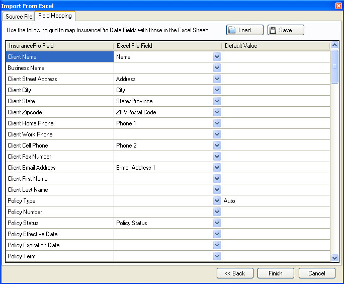Expand Policy Effective Date dropdown arrow

tap(217, 234)
